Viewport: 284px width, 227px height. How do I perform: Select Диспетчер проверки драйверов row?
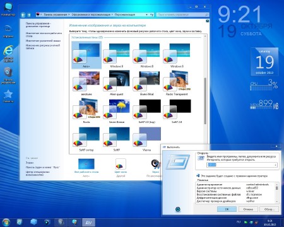tap(235, 201)
